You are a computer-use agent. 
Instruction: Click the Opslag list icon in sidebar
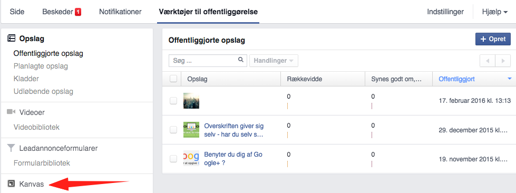tap(11, 38)
